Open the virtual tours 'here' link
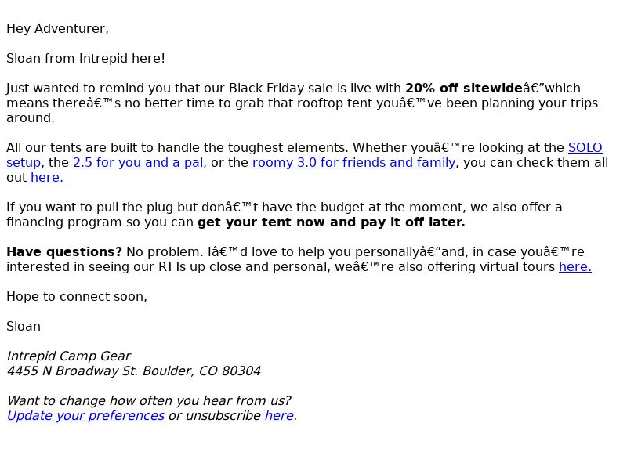This screenshot has height=470, width=627. pyautogui.click(x=575, y=266)
